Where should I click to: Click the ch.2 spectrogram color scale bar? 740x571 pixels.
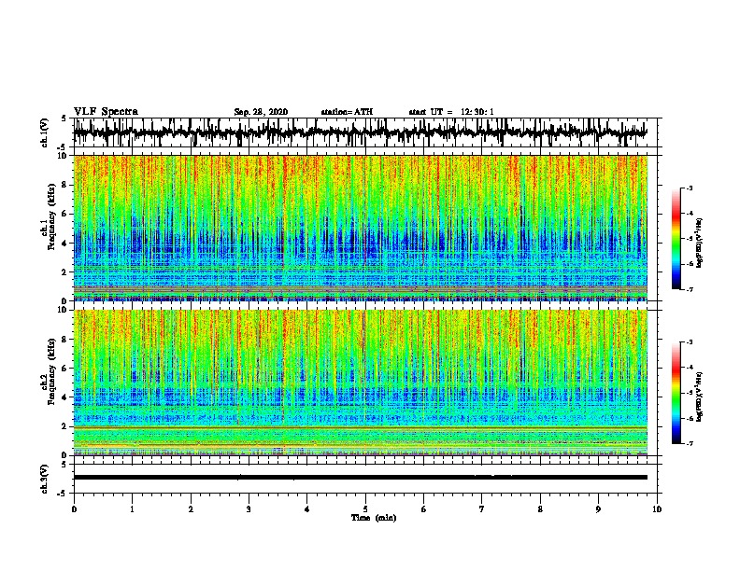[676, 393]
